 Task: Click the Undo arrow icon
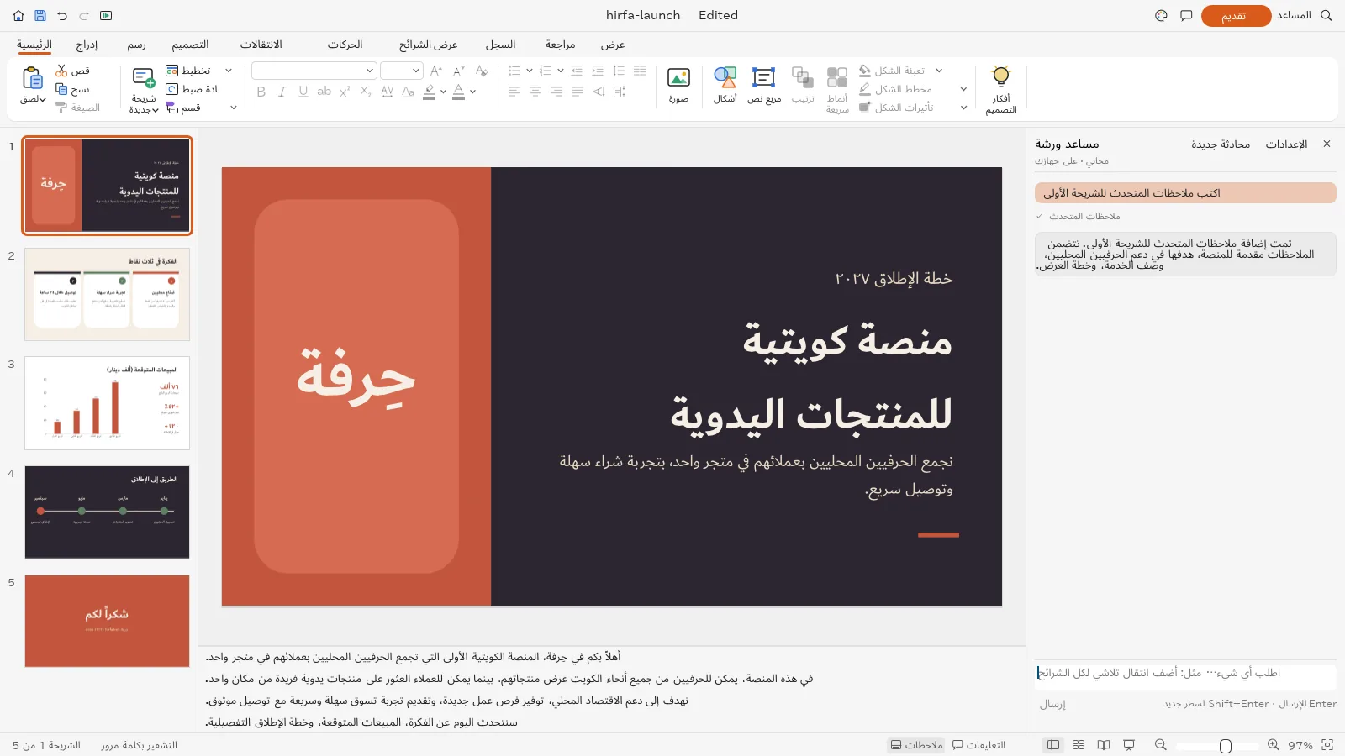(62, 15)
